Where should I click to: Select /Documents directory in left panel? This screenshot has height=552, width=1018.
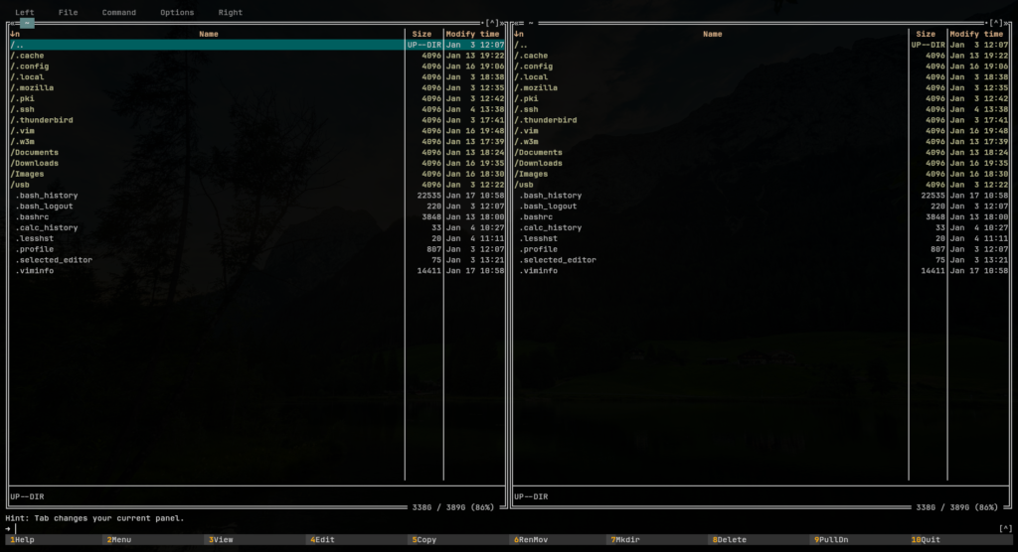pos(257,153)
